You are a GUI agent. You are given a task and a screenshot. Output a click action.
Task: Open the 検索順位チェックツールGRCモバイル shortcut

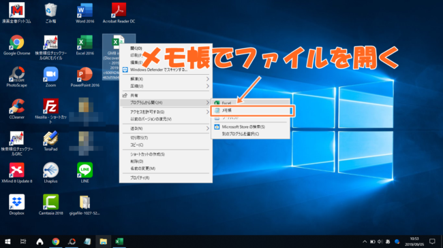(x=50, y=48)
